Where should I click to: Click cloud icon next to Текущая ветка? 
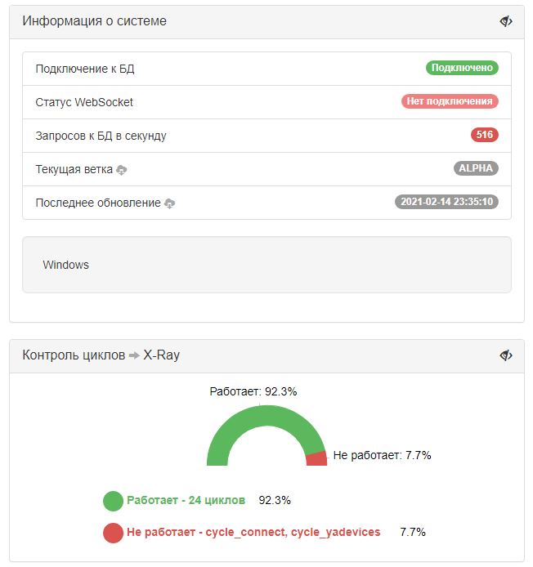[x=122, y=170]
